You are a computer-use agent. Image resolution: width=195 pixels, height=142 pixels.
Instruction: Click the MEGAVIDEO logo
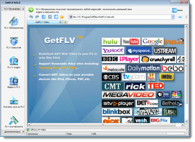(128, 95)
